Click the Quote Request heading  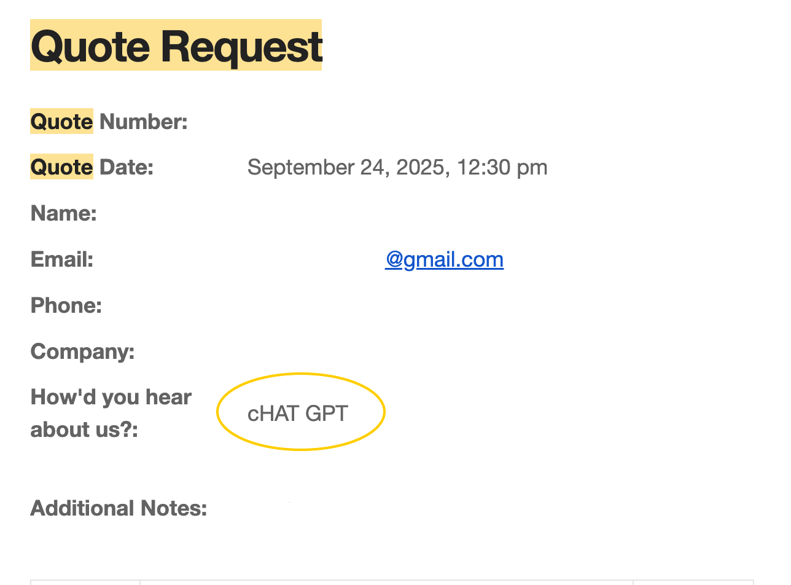176,47
